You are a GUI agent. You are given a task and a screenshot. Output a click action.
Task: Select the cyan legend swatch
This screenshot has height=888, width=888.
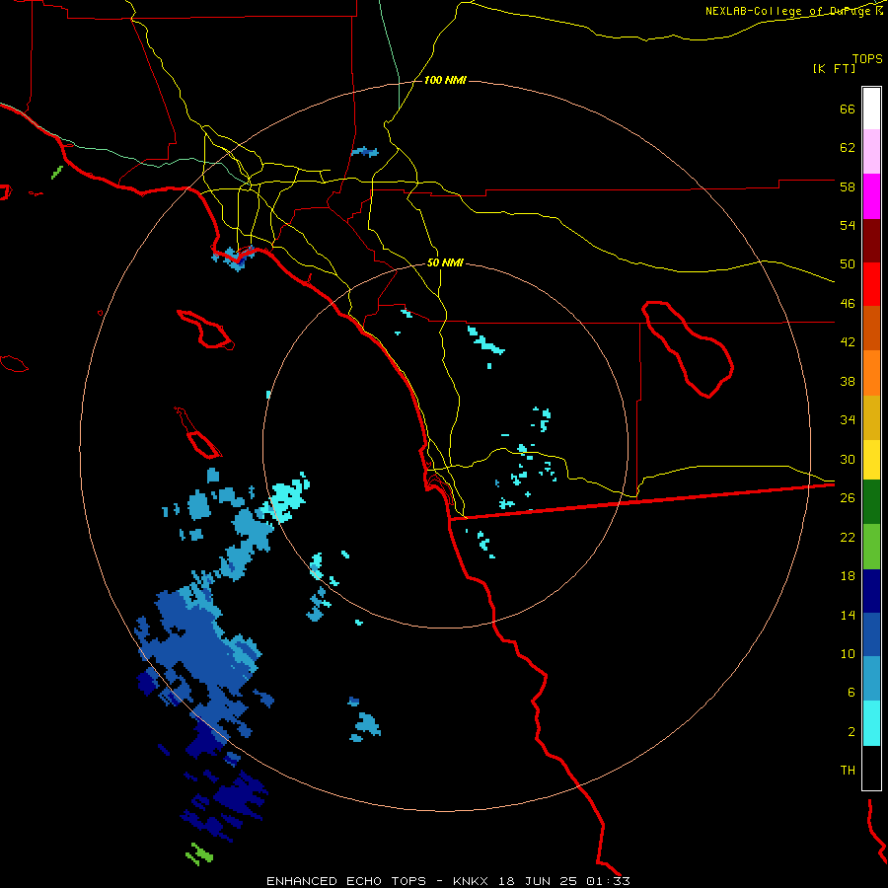tap(871, 723)
